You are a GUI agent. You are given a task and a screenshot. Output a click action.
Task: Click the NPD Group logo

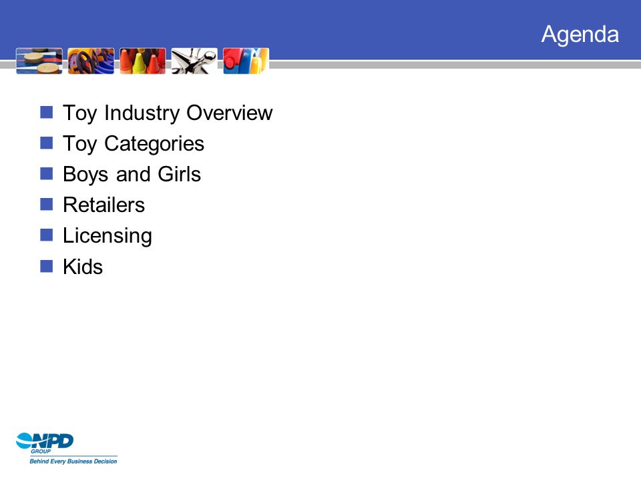[45, 443]
